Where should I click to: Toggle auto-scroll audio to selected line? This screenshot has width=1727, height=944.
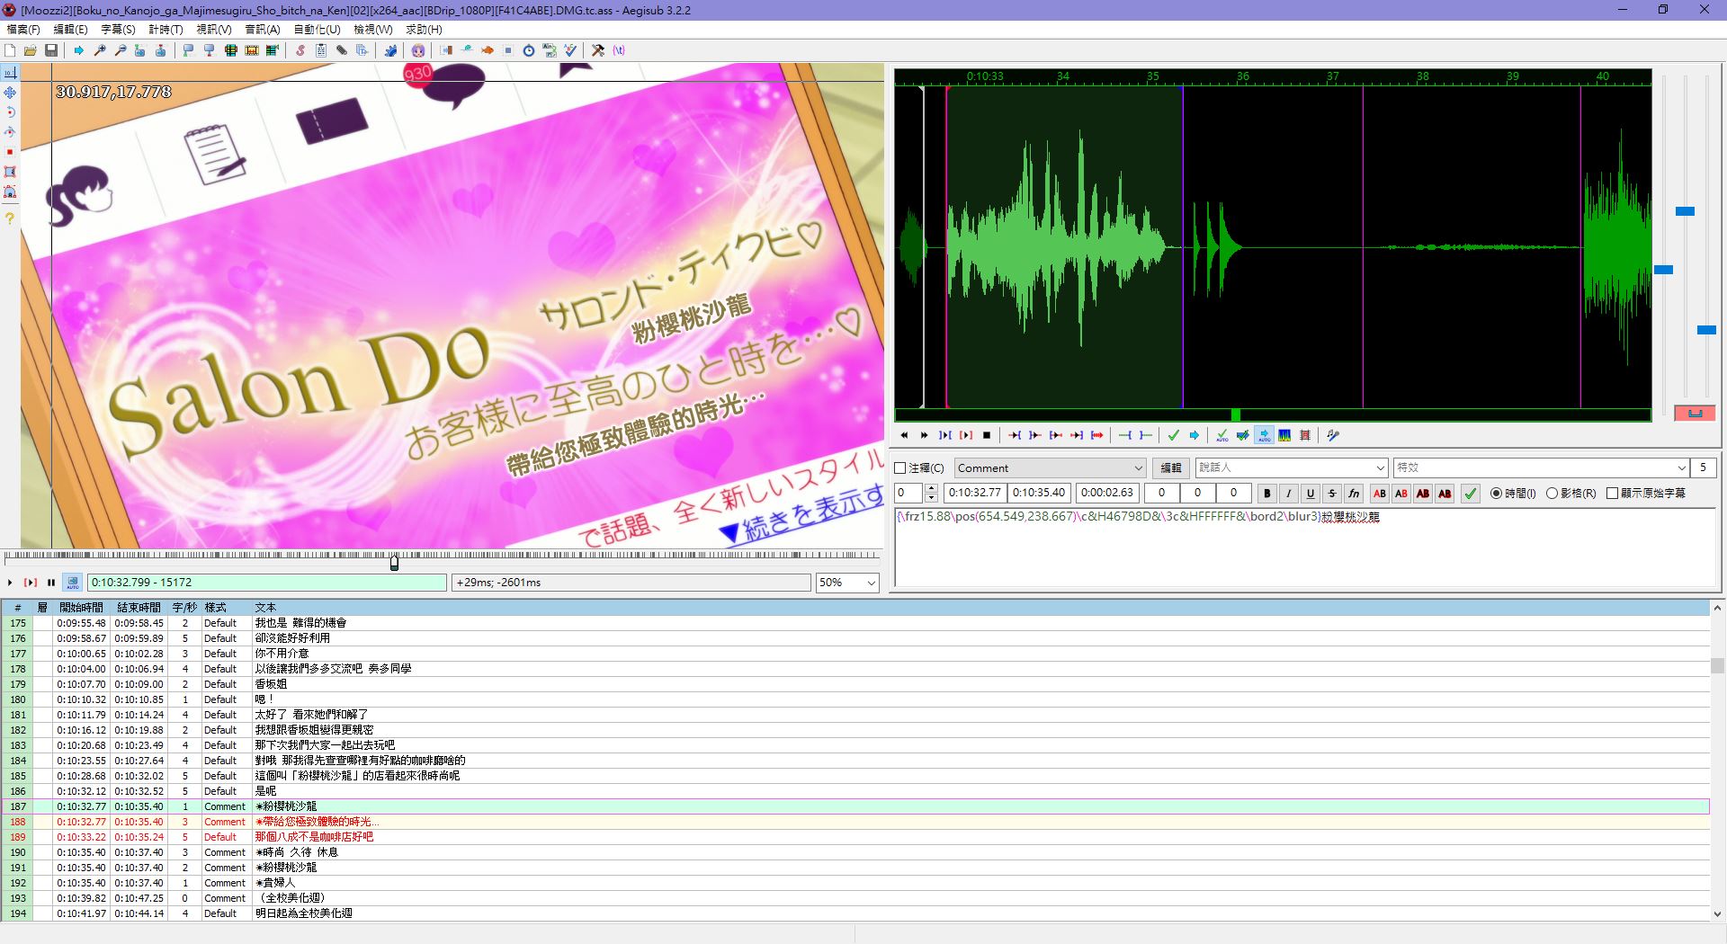point(1264,435)
